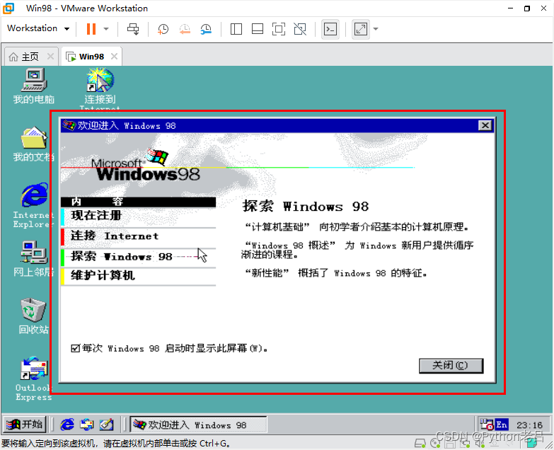Uncheck 每次 Windows 98 启动时显示此屏幕
554x450 pixels.
pyautogui.click(x=75, y=349)
